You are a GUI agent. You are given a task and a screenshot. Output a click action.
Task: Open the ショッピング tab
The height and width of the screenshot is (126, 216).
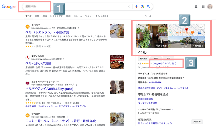pos(56,16)
